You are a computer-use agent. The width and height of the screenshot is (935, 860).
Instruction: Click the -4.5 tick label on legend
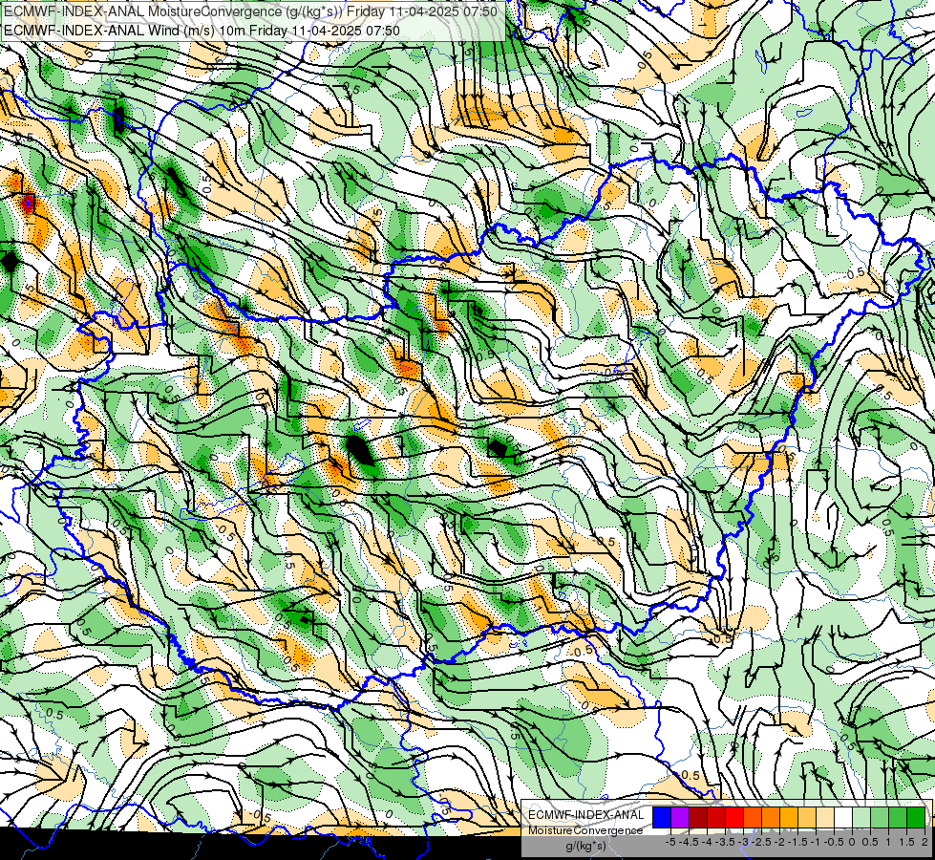[x=689, y=842]
